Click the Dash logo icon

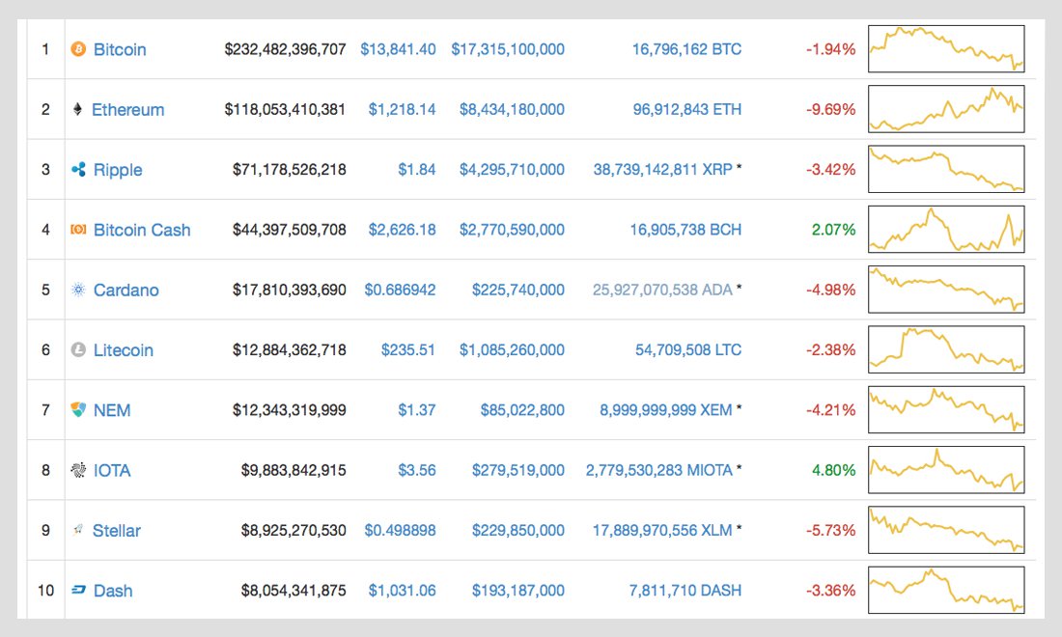coord(78,591)
